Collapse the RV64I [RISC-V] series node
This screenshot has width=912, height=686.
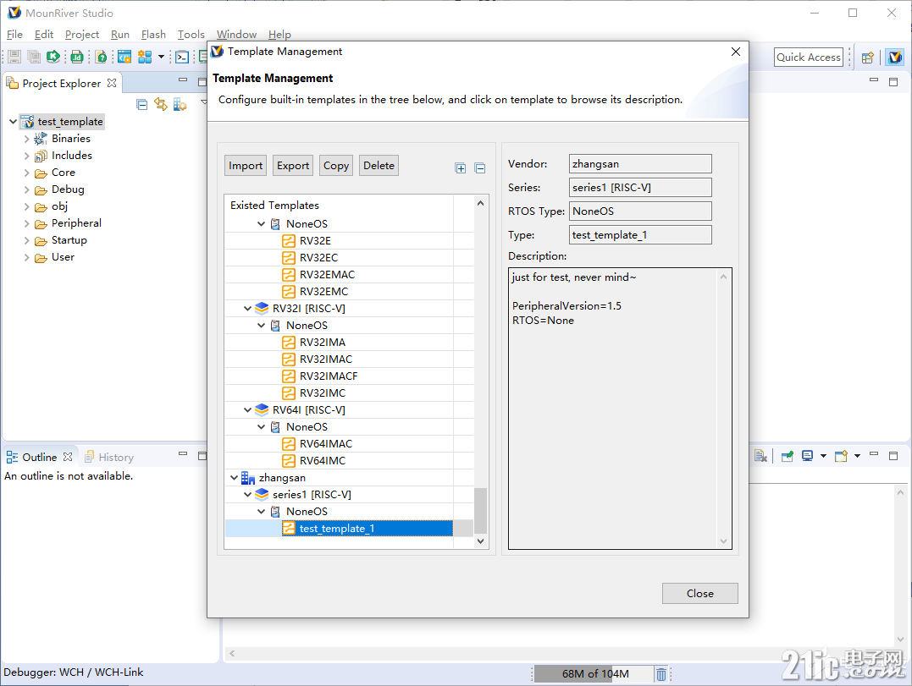248,410
